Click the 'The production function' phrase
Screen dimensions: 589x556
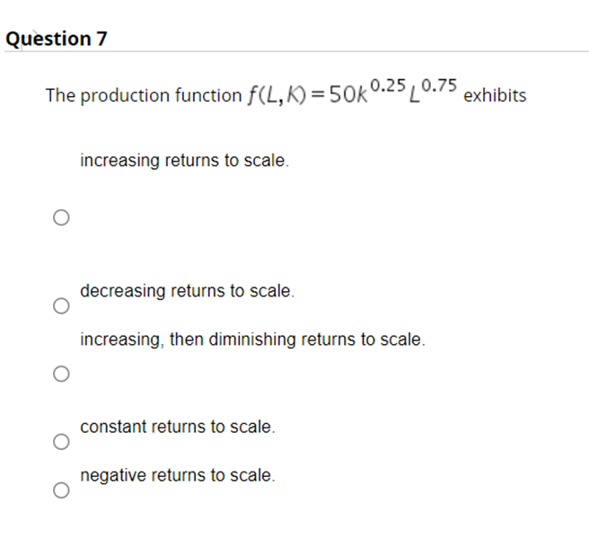point(144,95)
